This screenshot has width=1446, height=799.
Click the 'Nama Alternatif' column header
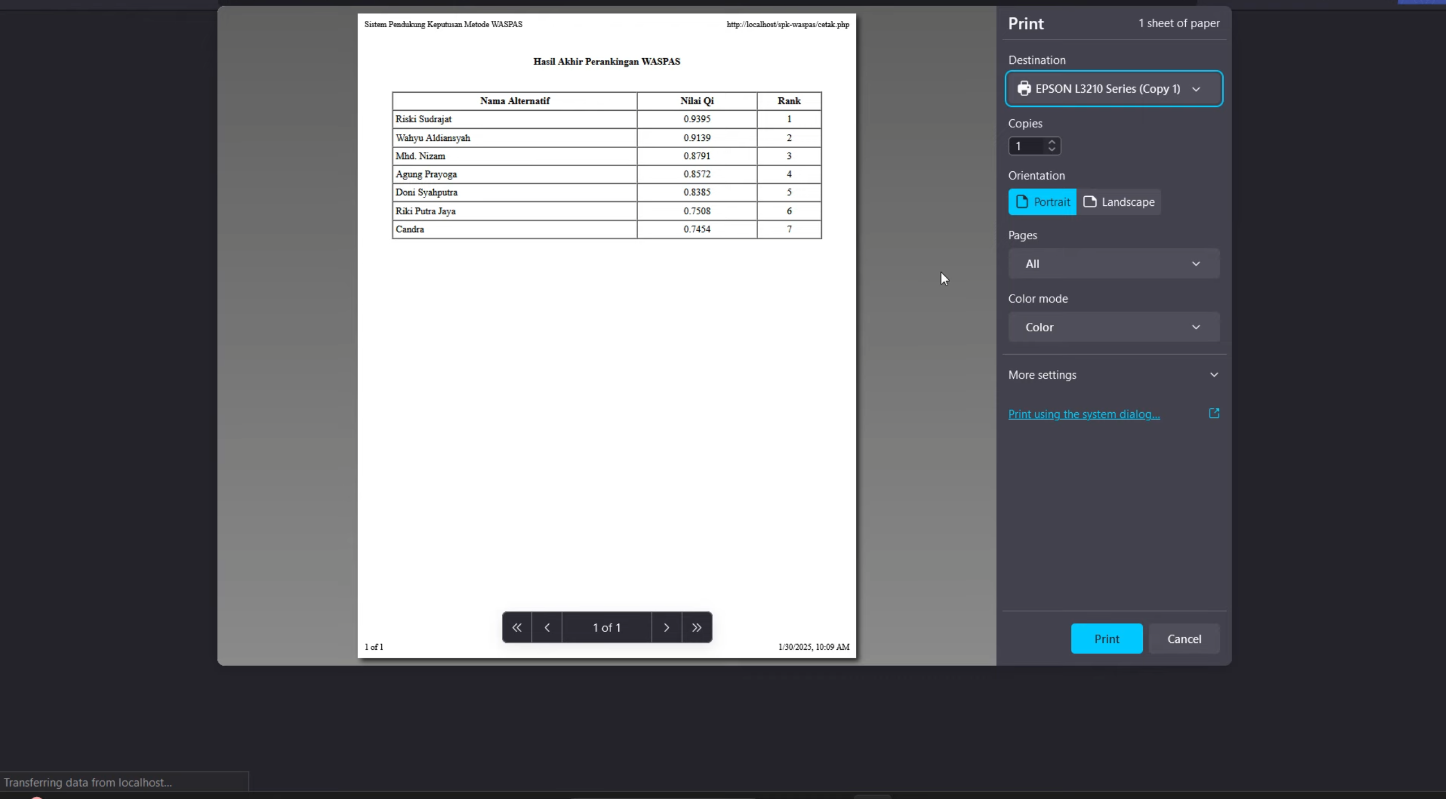tap(515, 101)
